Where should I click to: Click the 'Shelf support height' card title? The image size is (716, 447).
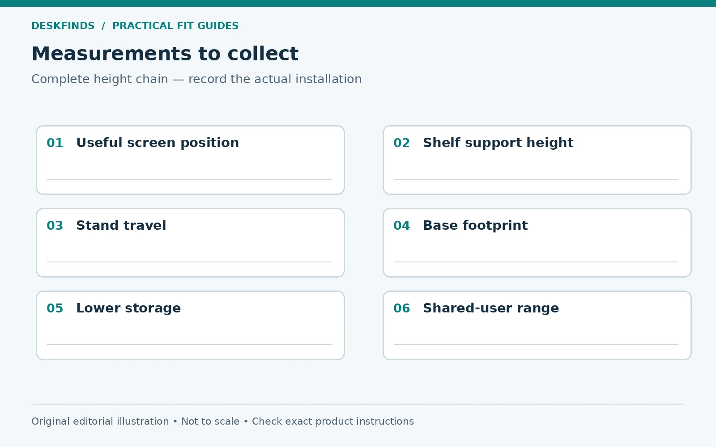(x=498, y=143)
